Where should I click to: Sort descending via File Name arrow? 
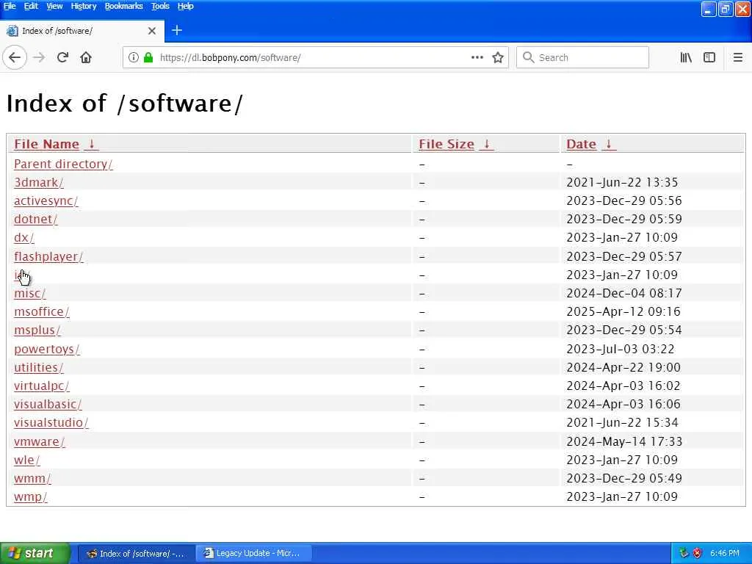92,144
